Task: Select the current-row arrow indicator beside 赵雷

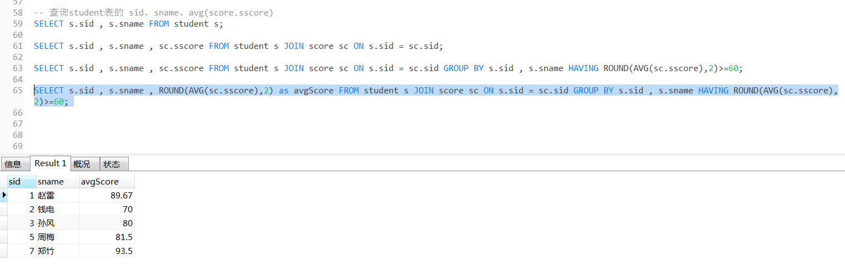Action: point(4,195)
